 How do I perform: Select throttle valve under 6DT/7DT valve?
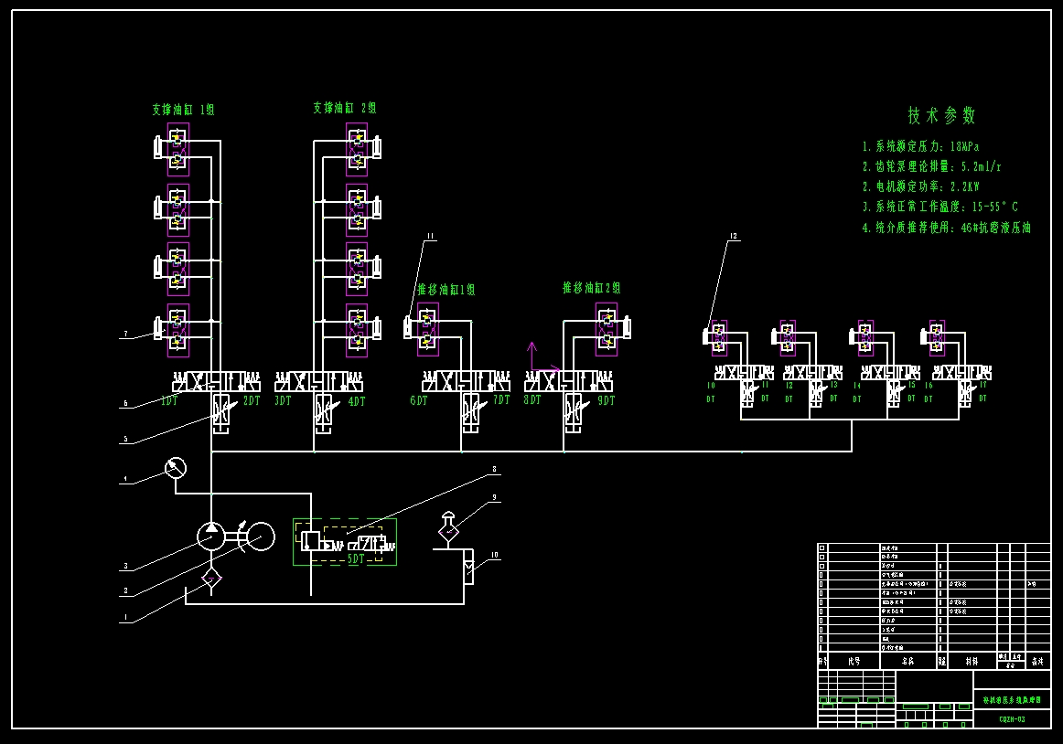[471, 410]
